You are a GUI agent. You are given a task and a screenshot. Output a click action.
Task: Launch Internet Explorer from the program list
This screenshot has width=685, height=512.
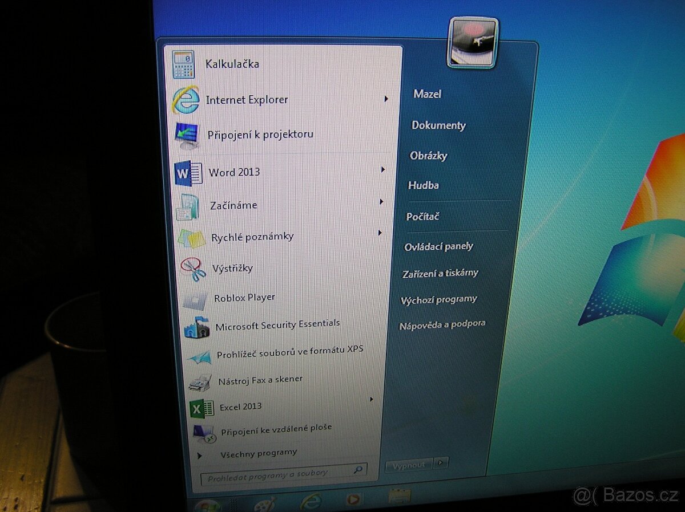247,100
